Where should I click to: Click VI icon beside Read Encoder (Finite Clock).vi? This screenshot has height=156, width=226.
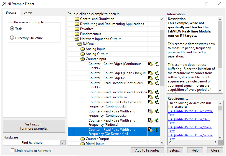point(151,92)
